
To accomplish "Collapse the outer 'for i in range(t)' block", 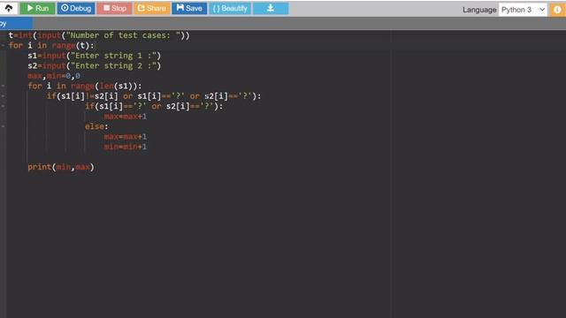I will (3, 45).
